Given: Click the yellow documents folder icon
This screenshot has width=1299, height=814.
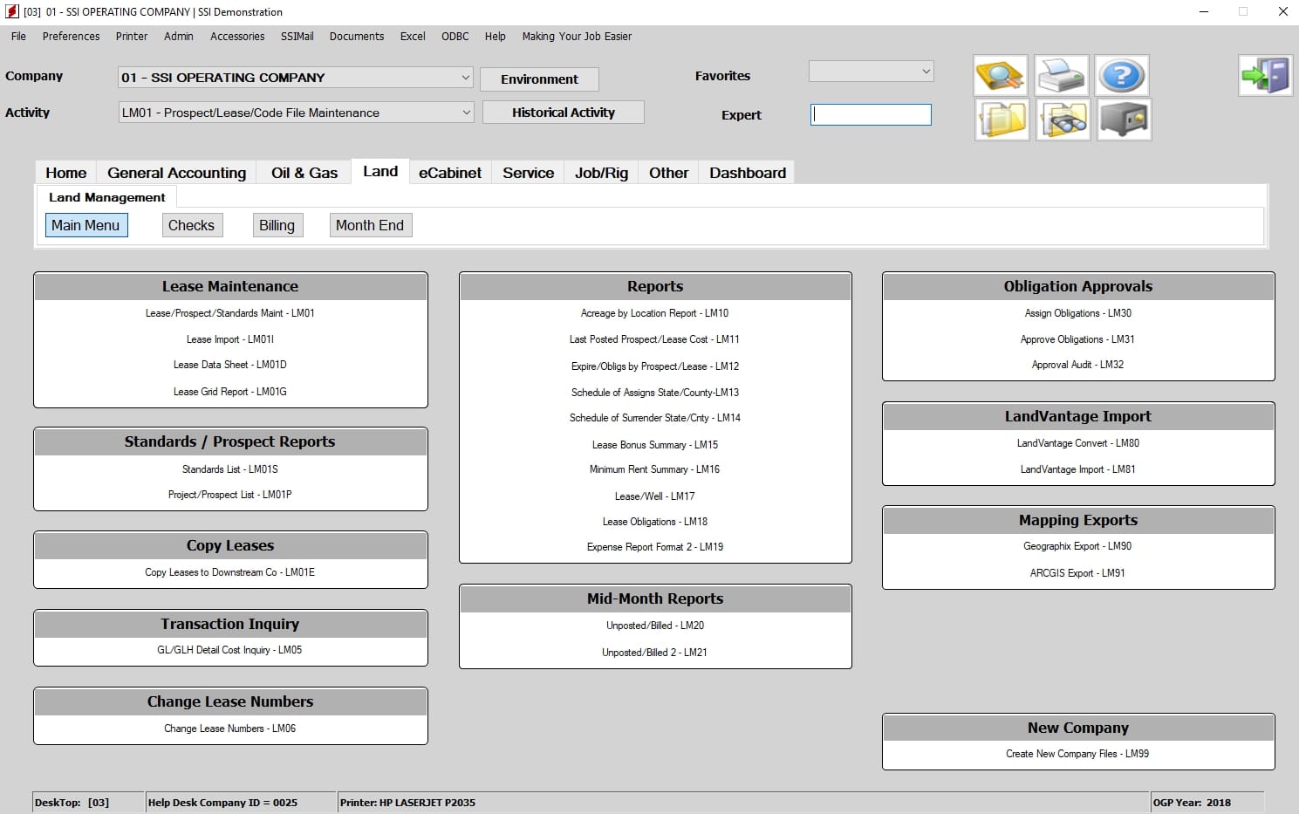Looking at the screenshot, I should (x=1002, y=120).
